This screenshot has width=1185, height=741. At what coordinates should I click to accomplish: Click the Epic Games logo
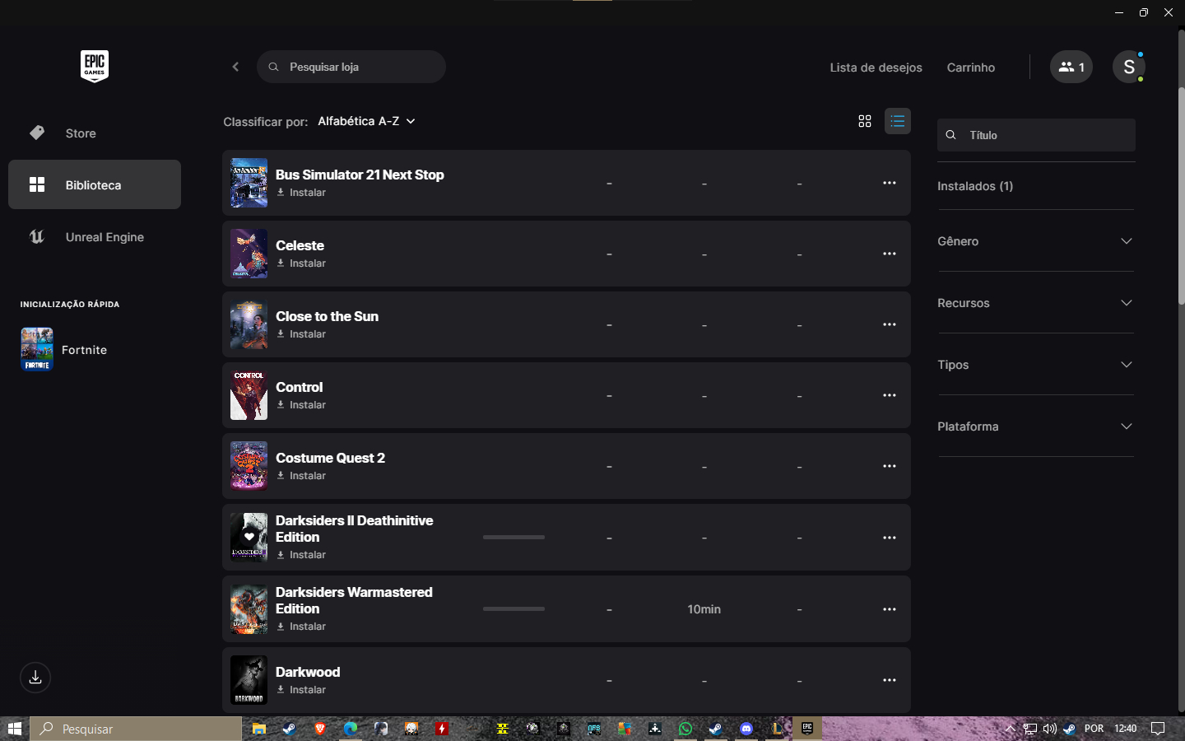click(x=95, y=67)
